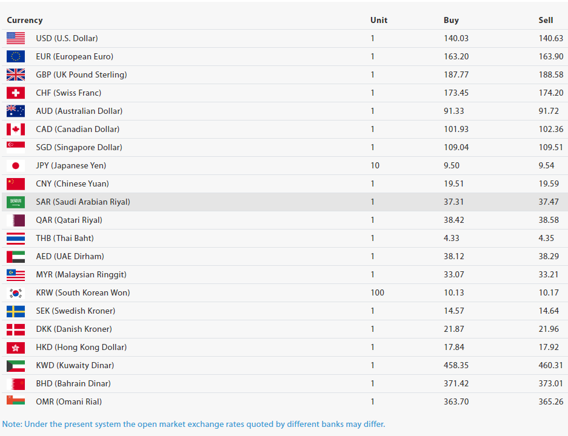Select the Unit column header
The height and width of the screenshot is (436, 568).
[x=378, y=20]
